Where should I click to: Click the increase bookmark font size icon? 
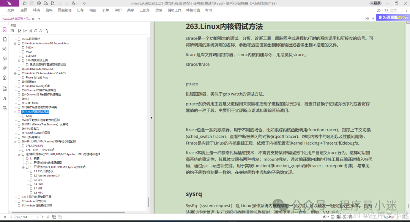[x=36, y=31]
